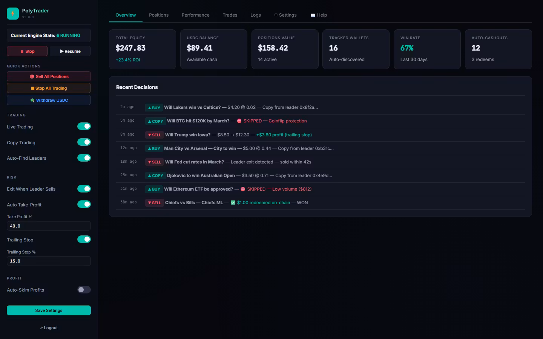Click the Withdraw USDC button

pyautogui.click(x=49, y=100)
